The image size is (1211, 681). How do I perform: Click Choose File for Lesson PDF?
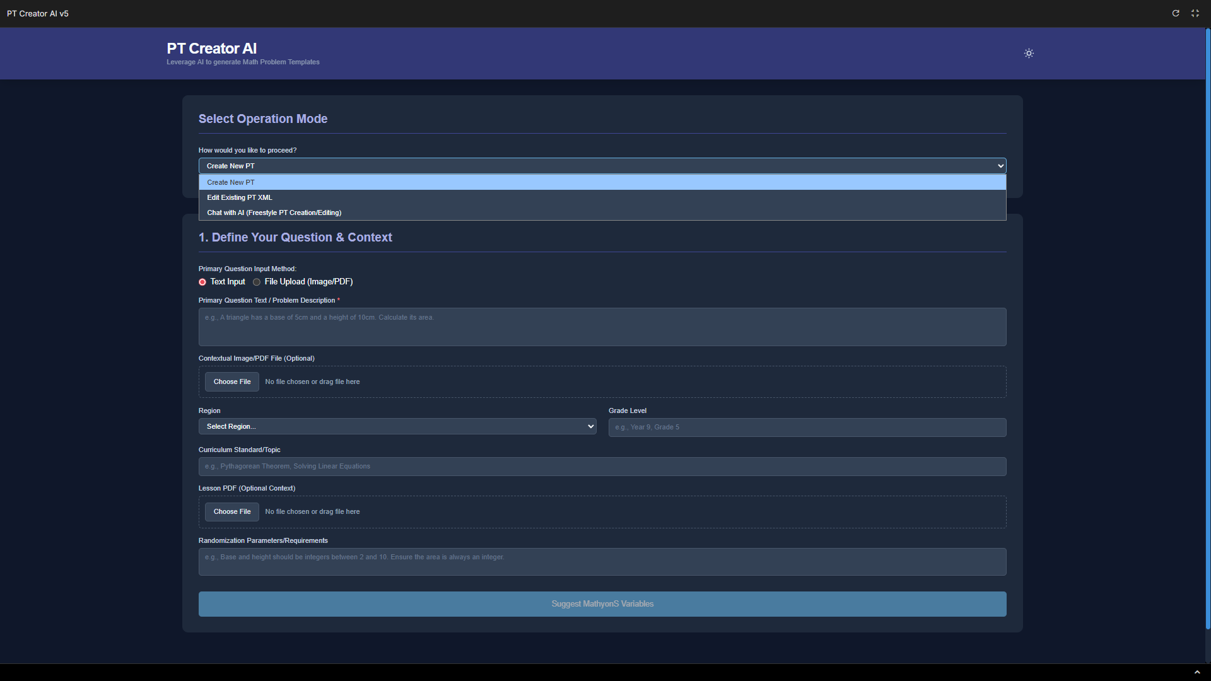pyautogui.click(x=232, y=512)
